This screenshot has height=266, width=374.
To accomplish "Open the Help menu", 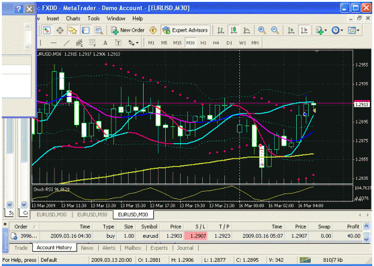I will pyautogui.click(x=138, y=19).
